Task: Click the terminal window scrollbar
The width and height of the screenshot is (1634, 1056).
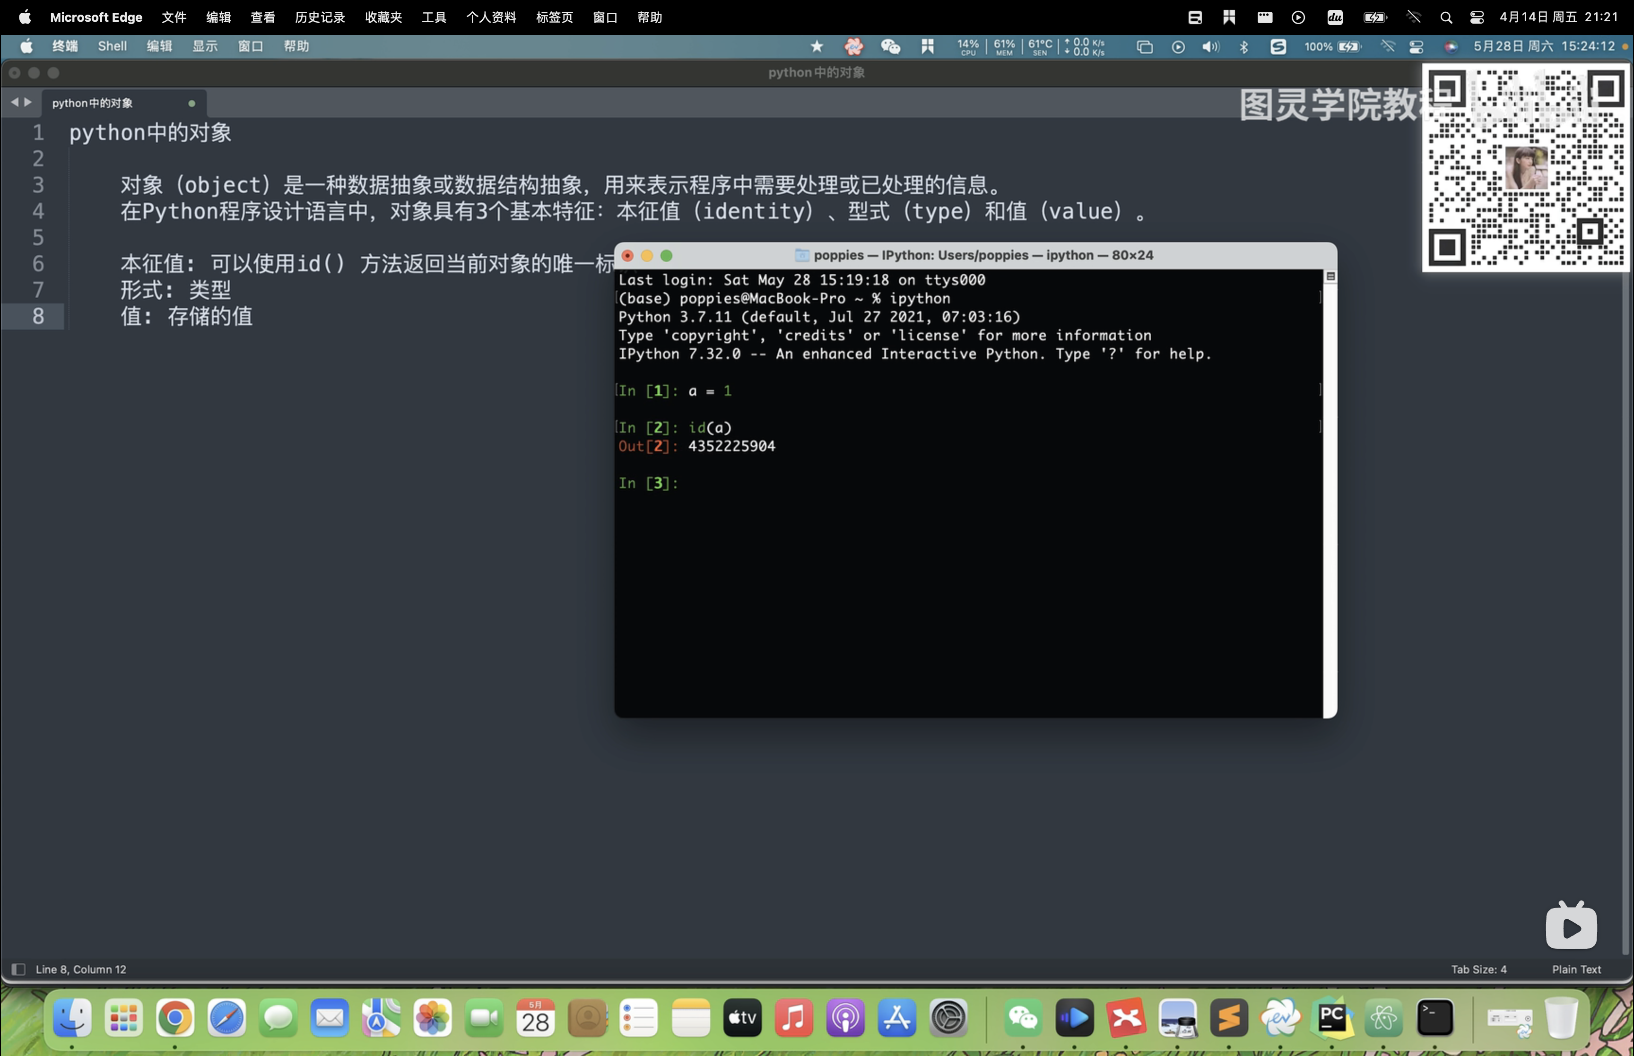Action: (1330, 493)
